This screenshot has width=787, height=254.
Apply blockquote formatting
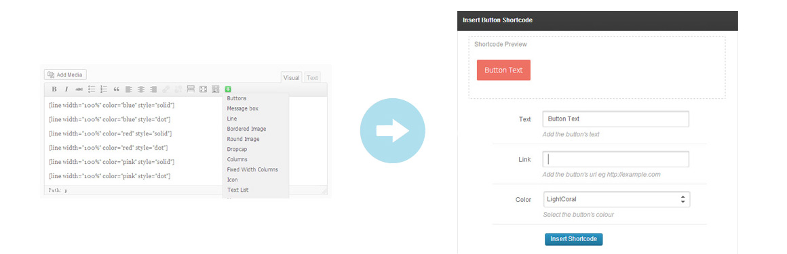117,89
